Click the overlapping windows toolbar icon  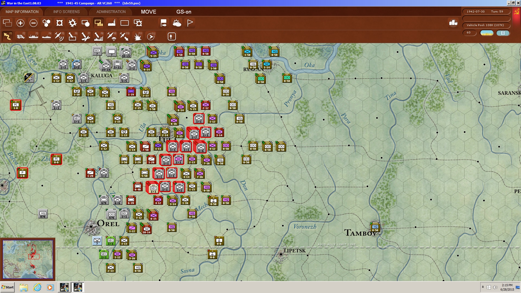[x=7, y=23]
